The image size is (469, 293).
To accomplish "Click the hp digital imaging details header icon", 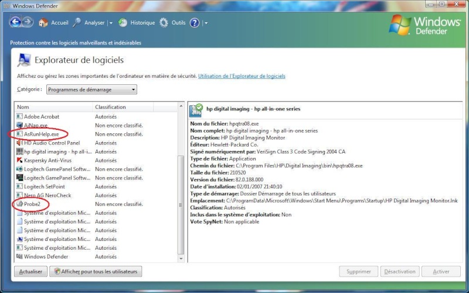I will click(x=196, y=110).
